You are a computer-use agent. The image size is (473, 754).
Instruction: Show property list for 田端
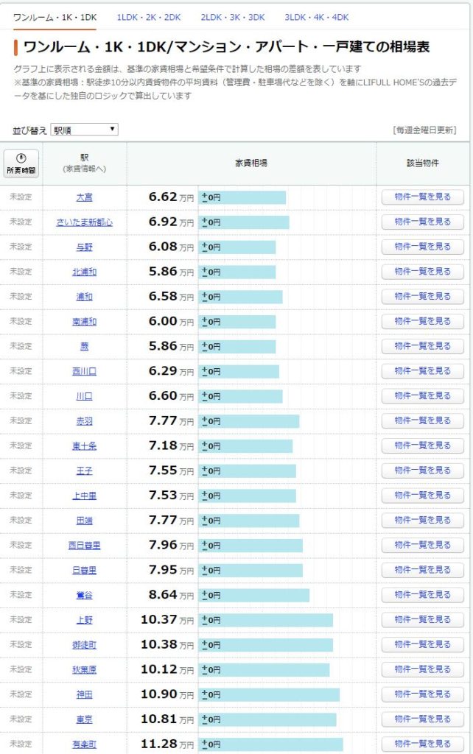pyautogui.click(x=422, y=521)
